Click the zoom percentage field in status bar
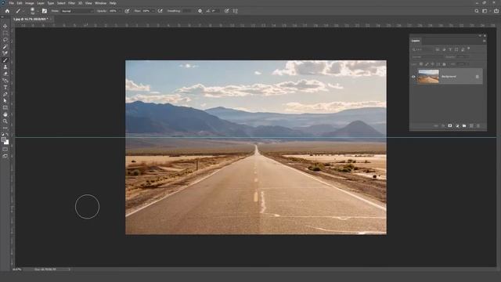The height and width of the screenshot is (282, 501). [x=17, y=269]
